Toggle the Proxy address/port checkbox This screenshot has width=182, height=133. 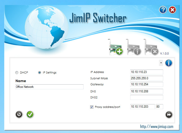(x=92, y=107)
